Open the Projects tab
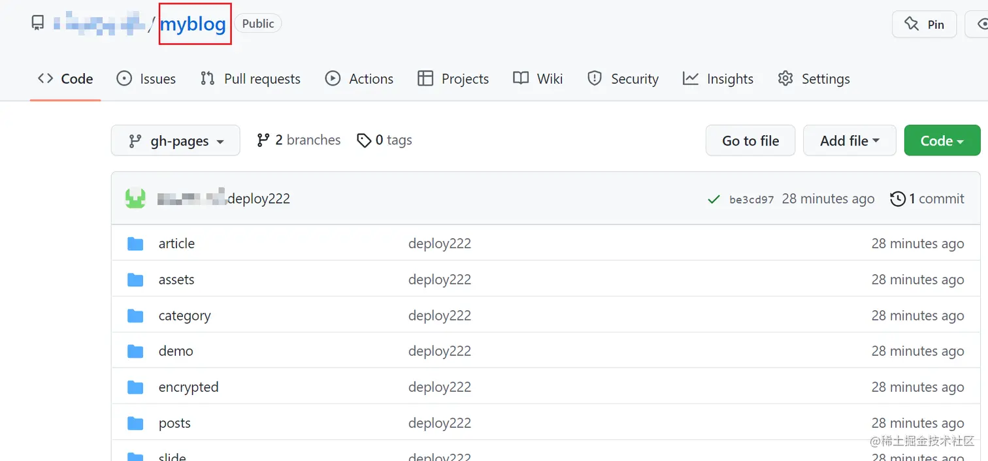The width and height of the screenshot is (988, 461). [x=453, y=79]
